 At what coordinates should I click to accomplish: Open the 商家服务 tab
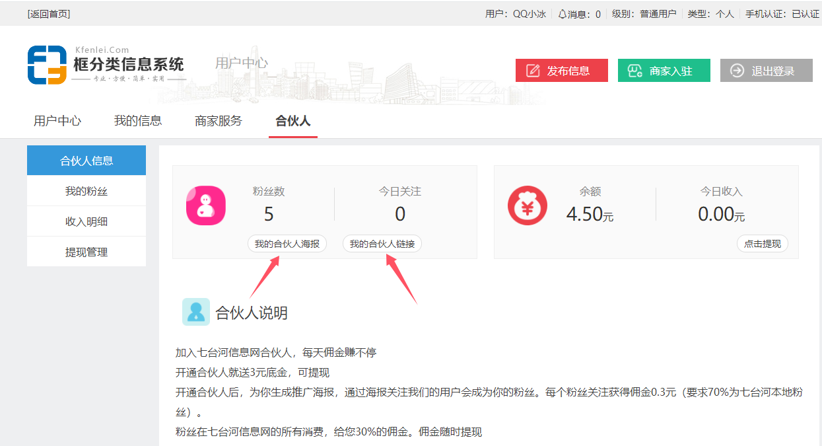click(x=219, y=121)
